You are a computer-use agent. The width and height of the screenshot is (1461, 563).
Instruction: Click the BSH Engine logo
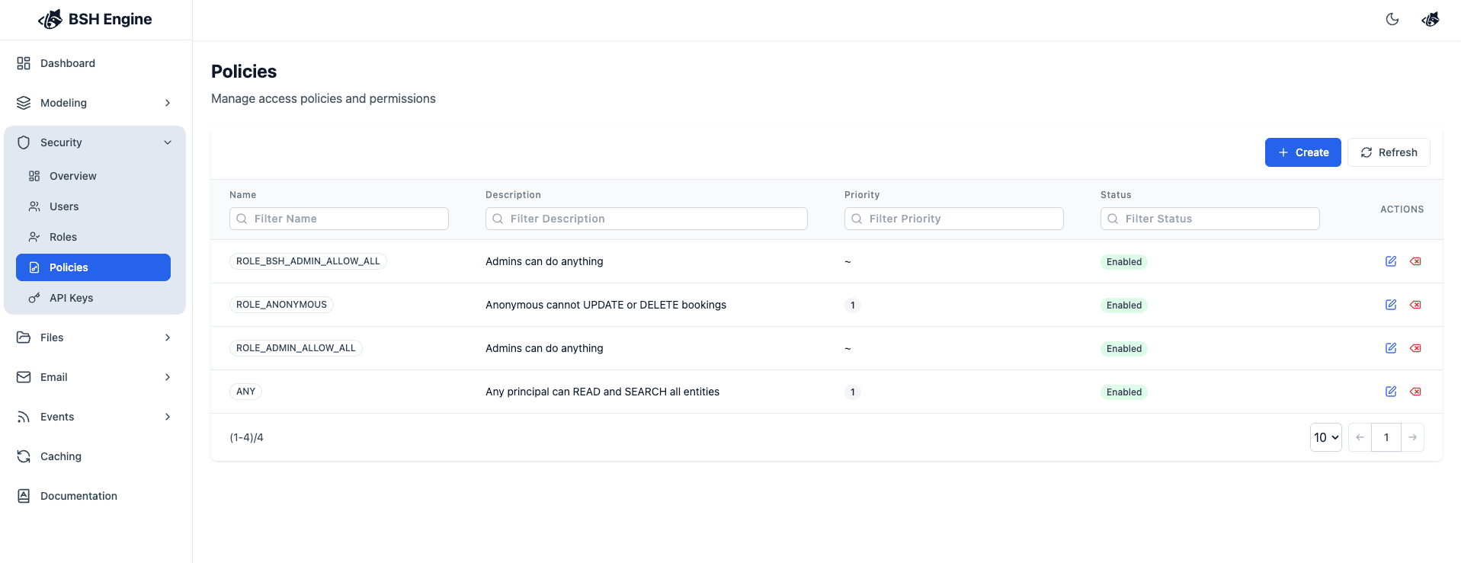[95, 20]
